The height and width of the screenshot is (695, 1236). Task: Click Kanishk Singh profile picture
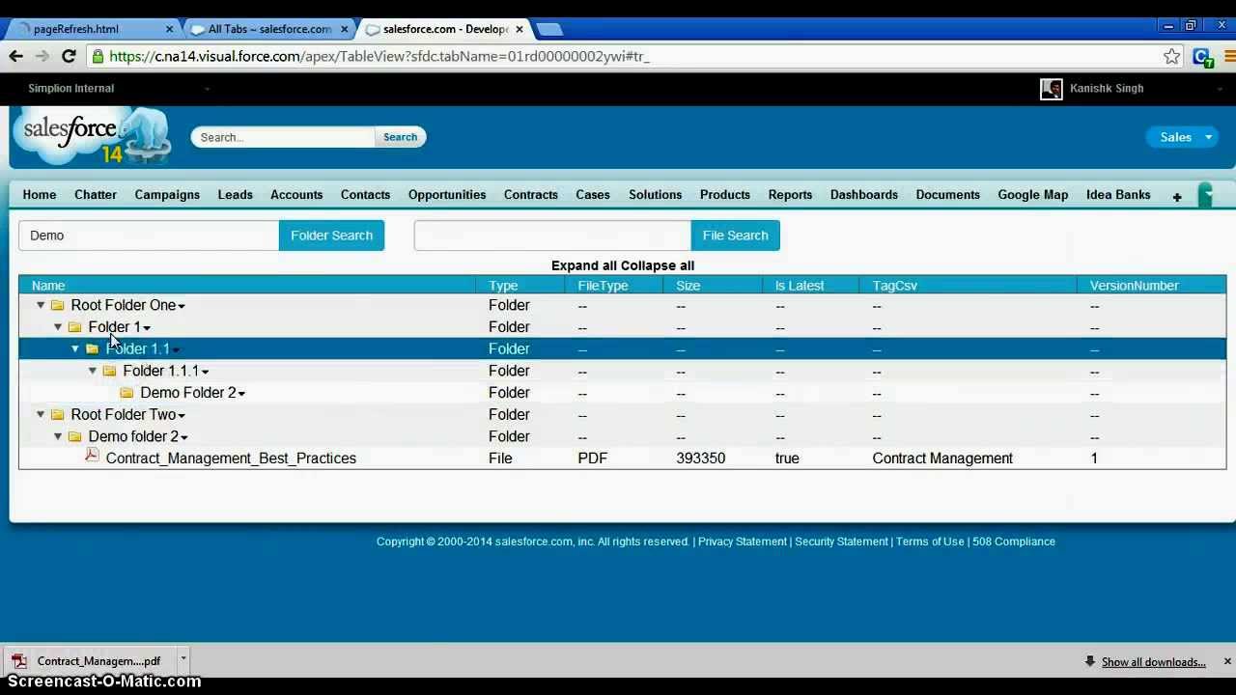point(1051,89)
